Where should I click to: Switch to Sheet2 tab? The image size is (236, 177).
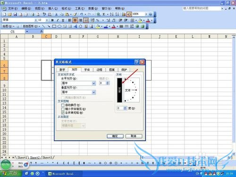(35, 158)
